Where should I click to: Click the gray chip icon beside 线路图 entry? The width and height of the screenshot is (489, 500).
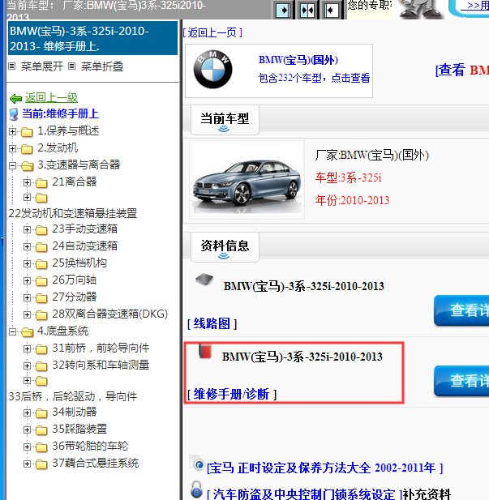(204, 280)
